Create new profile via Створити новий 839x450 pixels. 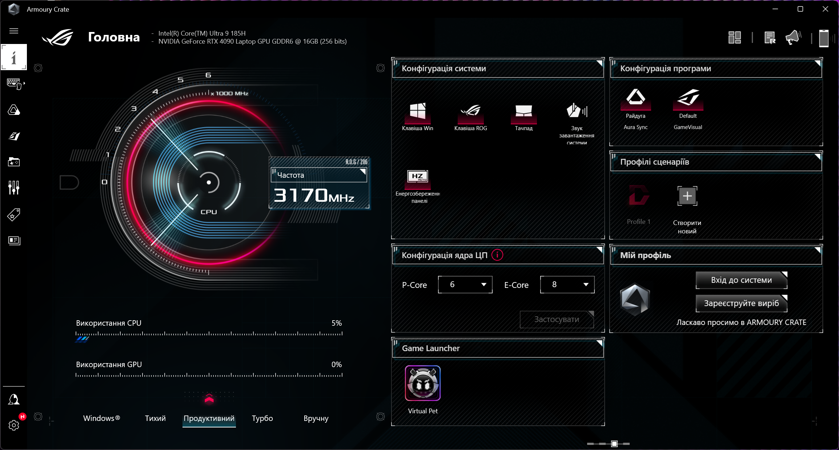tap(687, 196)
